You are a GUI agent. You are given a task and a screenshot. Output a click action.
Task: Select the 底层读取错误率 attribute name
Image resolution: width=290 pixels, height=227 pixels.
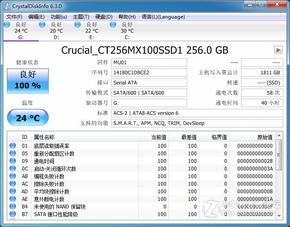pyautogui.click(x=51, y=146)
